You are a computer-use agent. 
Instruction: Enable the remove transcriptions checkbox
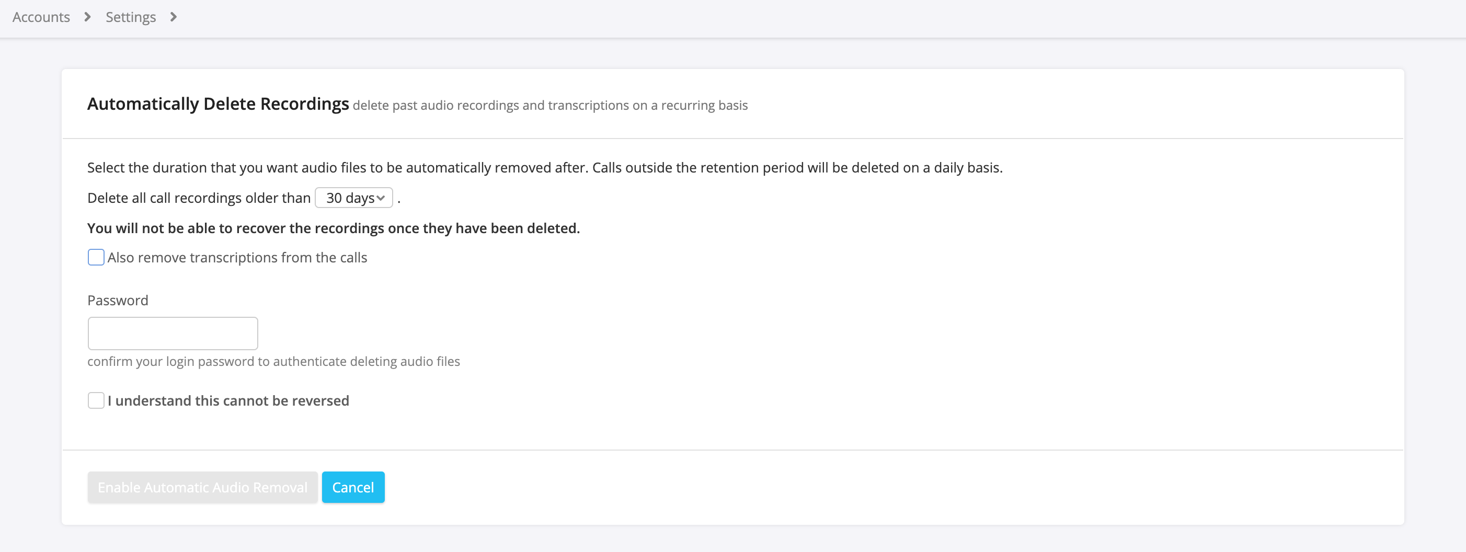[96, 257]
